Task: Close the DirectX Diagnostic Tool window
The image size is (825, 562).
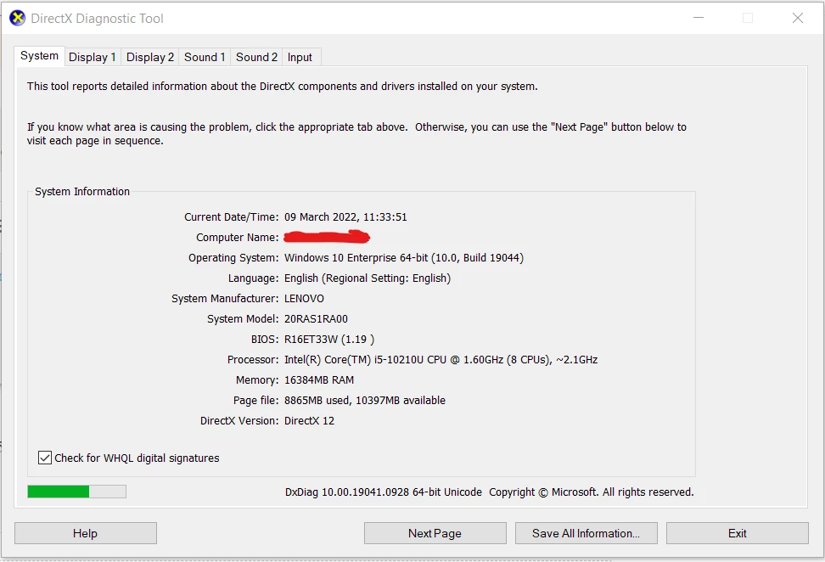Action: tap(798, 18)
